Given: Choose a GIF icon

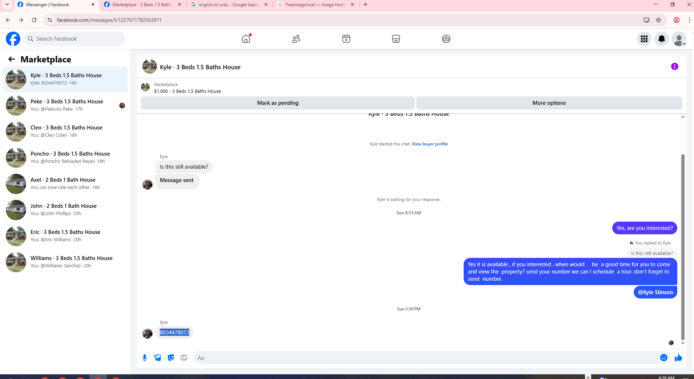Looking at the screenshot, I should pos(184,358).
